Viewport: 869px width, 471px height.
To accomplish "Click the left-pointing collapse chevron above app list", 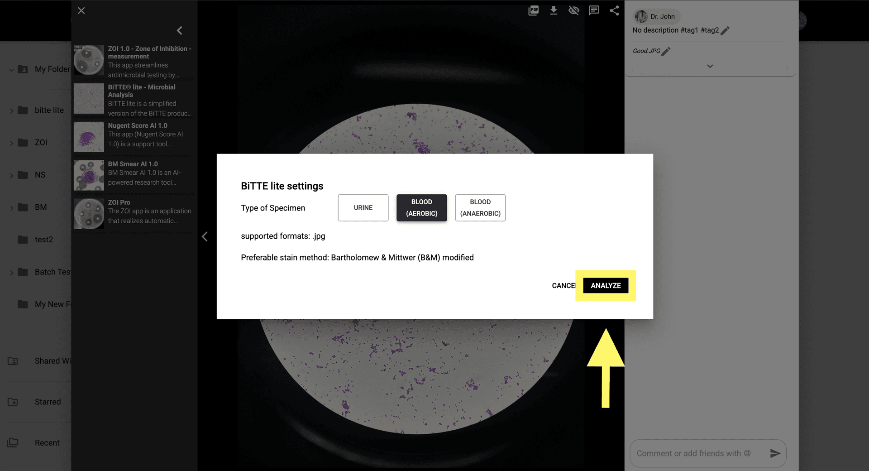I will tap(179, 30).
